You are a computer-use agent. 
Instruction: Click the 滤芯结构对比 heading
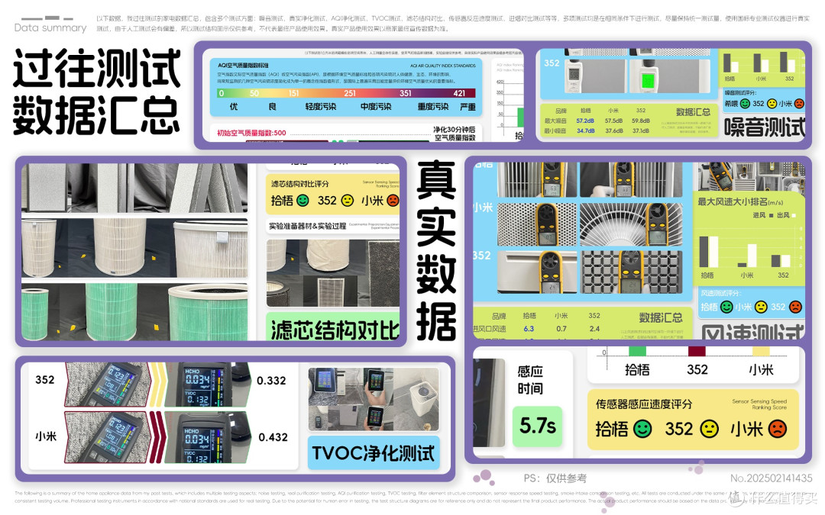(x=335, y=330)
